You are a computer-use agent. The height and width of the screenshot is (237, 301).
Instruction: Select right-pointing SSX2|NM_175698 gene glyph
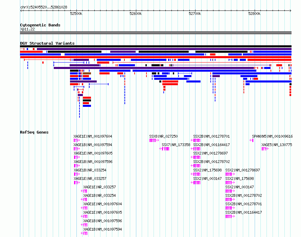[x=230, y=183]
